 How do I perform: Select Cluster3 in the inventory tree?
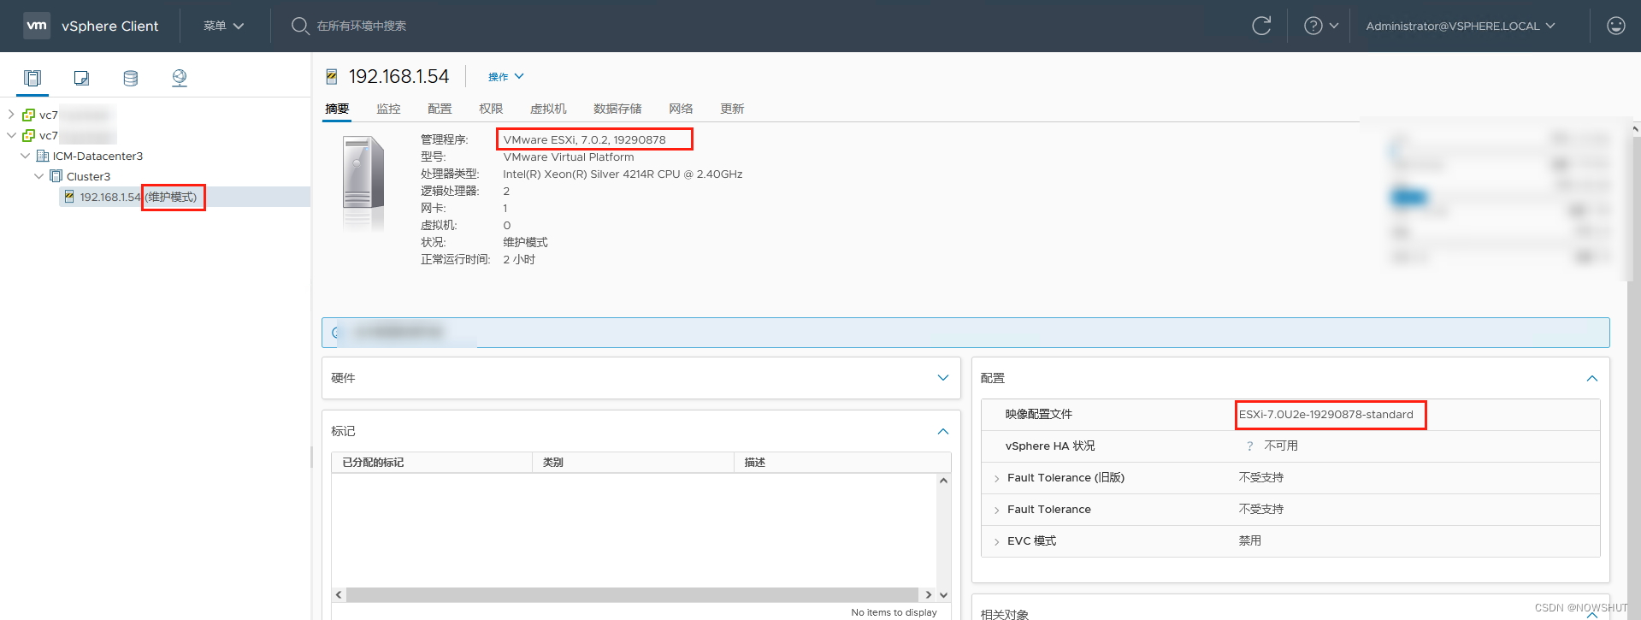pos(88,176)
